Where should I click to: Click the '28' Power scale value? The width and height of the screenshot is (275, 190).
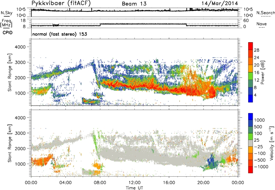click(x=256, y=50)
